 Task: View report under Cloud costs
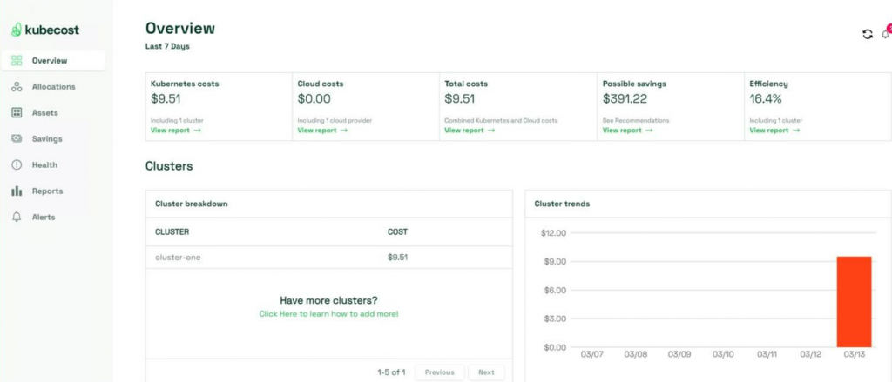322,131
